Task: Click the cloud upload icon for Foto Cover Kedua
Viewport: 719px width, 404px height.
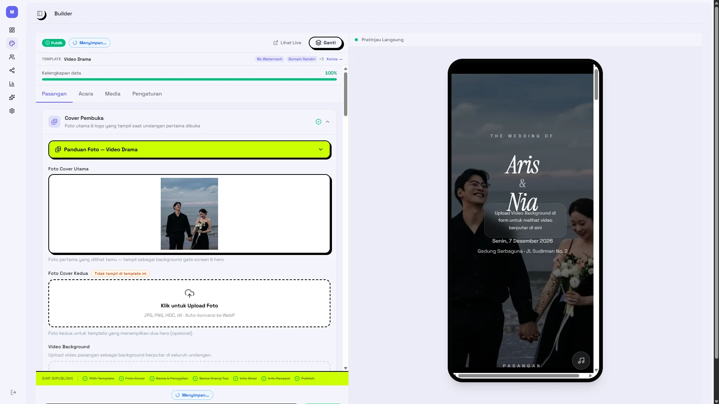Action: coord(190,294)
